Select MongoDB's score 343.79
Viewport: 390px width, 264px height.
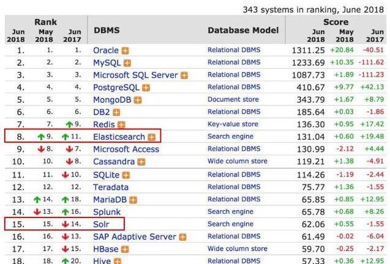pyautogui.click(x=310, y=100)
